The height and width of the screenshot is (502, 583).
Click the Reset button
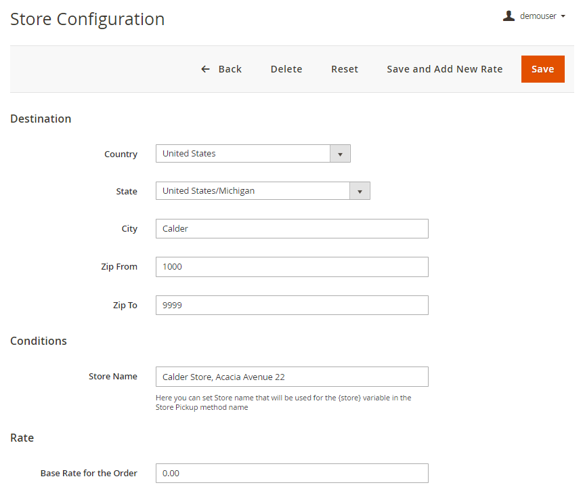[345, 69]
